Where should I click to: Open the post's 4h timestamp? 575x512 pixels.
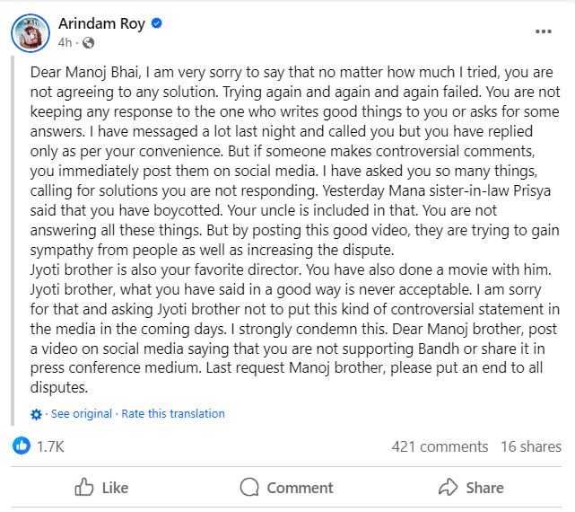coord(65,42)
